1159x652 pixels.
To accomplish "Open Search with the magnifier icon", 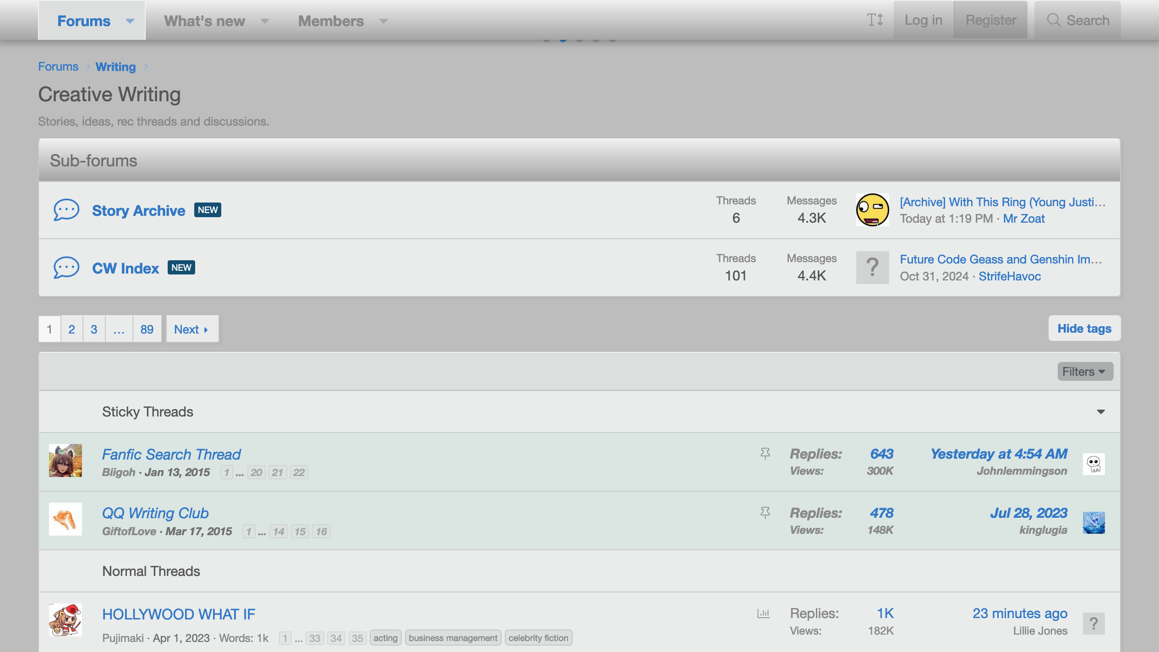I will [x=1053, y=20].
